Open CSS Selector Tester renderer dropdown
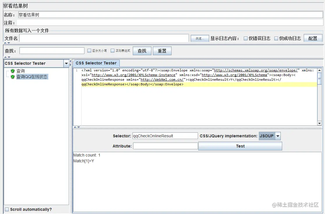The width and height of the screenshot is (325, 214). pyautogui.click(x=66, y=64)
